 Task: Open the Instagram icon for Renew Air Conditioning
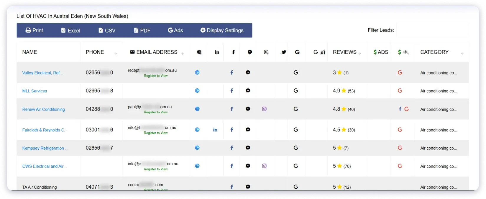264,109
